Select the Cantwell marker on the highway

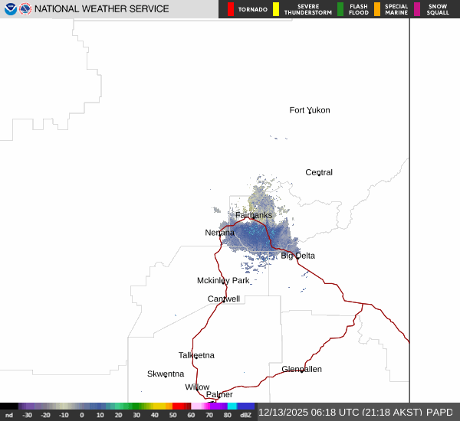click(223, 301)
